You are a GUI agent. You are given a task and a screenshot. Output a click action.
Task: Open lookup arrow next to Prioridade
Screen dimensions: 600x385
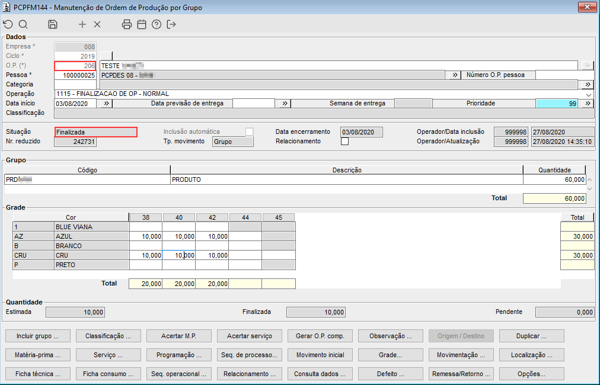(x=588, y=104)
